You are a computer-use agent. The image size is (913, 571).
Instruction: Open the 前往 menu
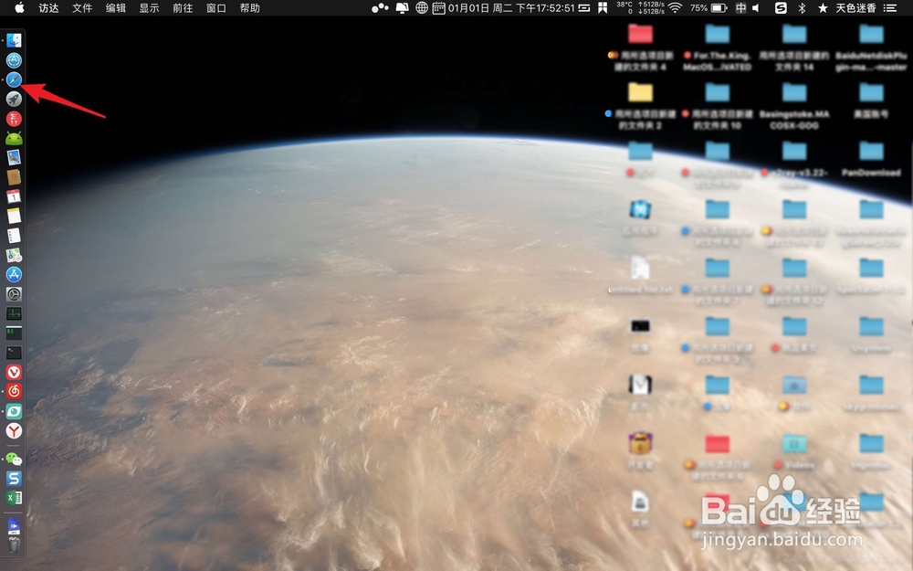click(183, 7)
